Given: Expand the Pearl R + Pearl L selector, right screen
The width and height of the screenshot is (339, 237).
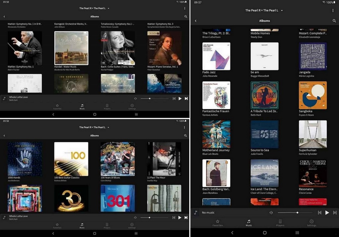Looking at the screenshot, I should point(264,10).
